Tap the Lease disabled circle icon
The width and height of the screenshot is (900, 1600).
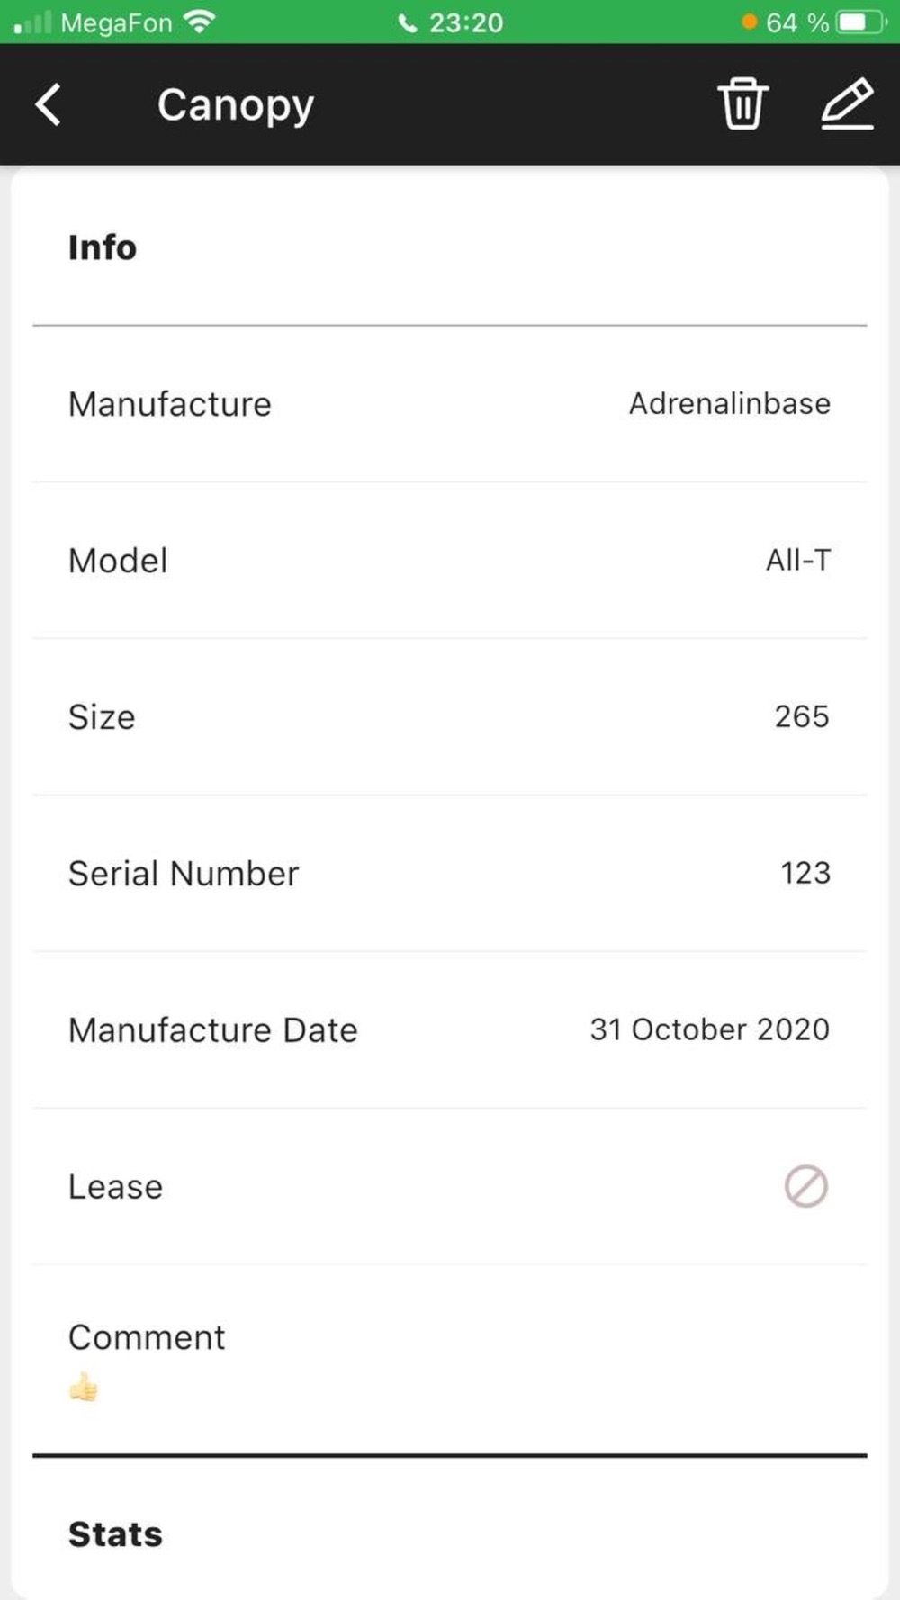tap(806, 1186)
